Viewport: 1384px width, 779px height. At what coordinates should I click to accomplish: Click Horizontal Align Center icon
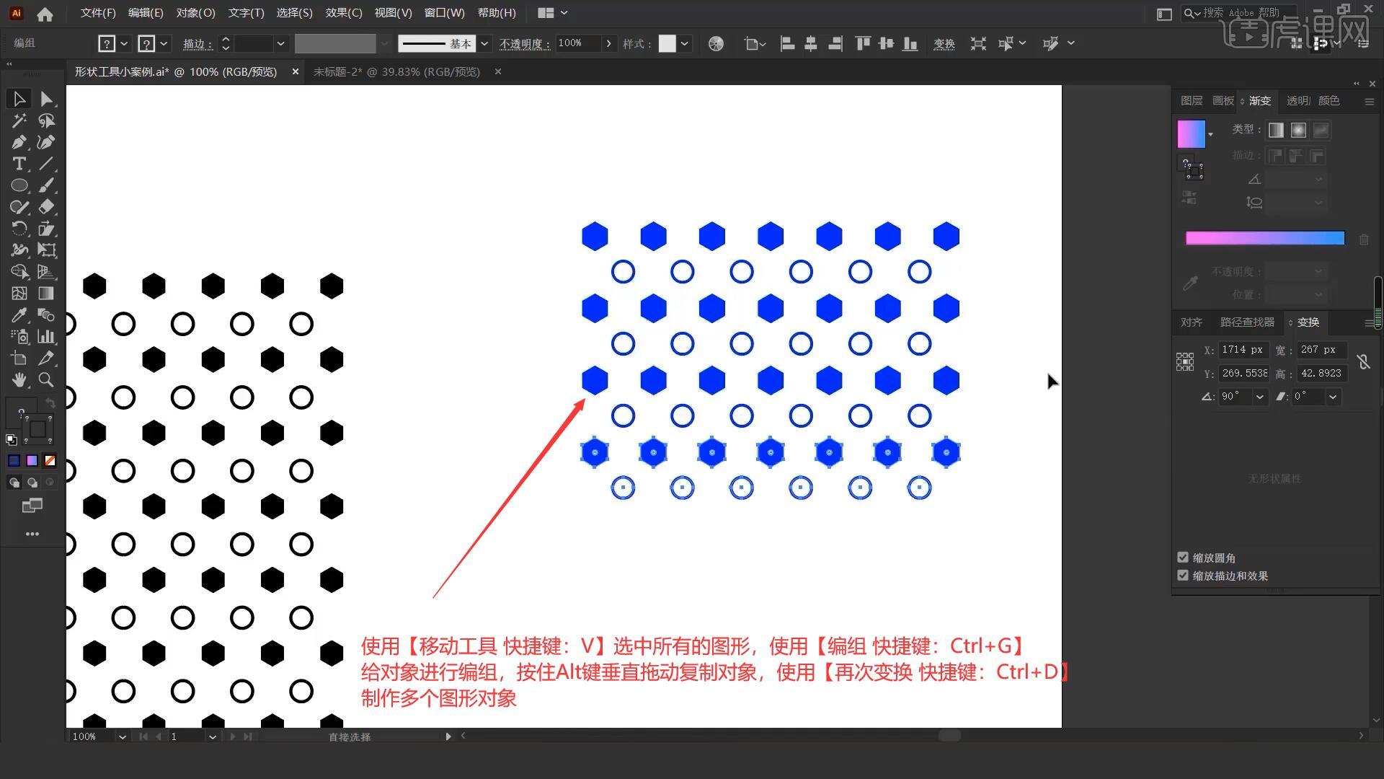[x=811, y=44]
